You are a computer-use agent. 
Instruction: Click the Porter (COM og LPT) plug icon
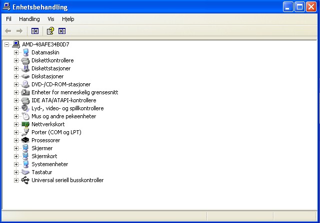pos(25,132)
